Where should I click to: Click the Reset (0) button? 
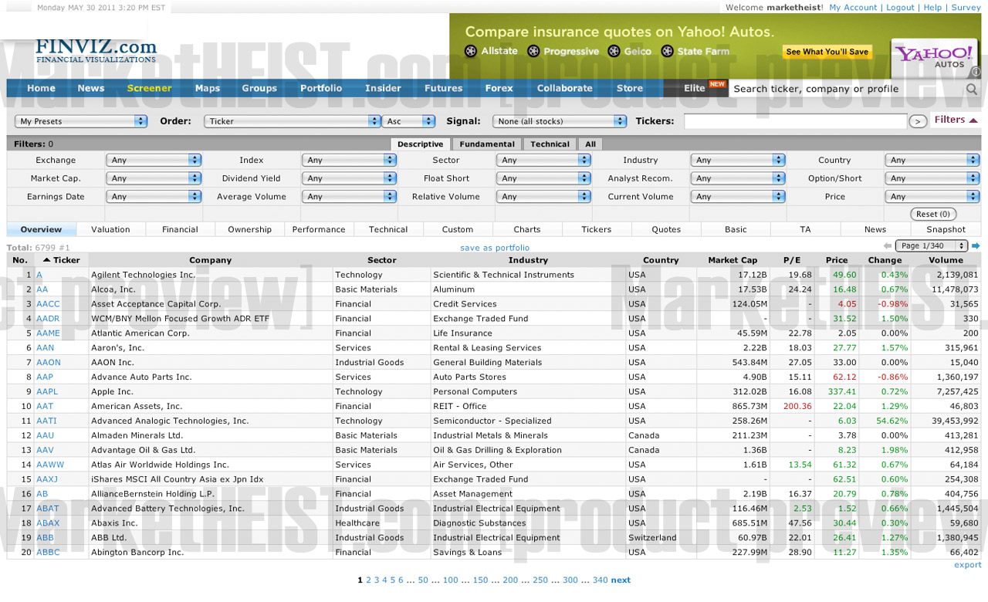(934, 214)
